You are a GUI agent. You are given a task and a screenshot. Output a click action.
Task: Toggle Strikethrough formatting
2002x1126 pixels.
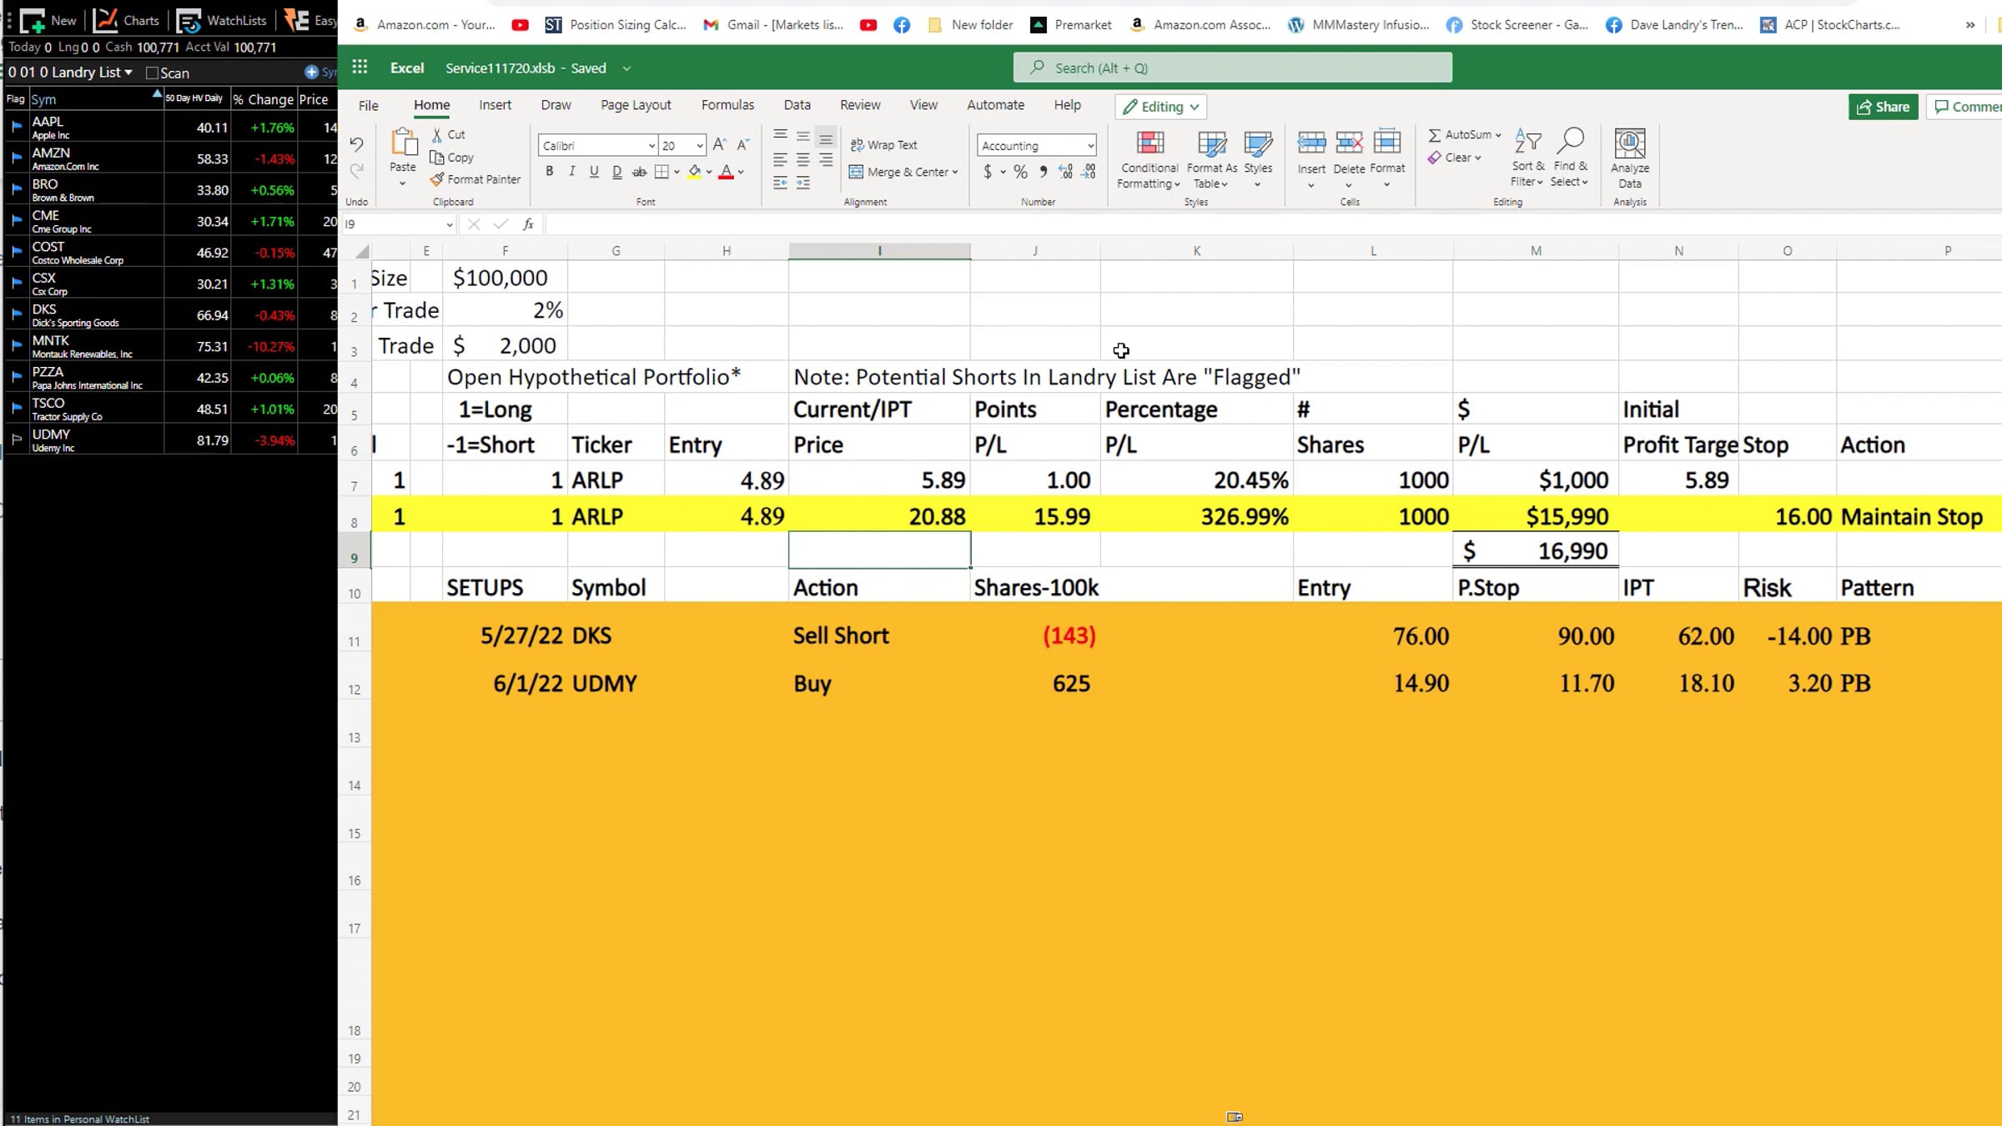[639, 172]
